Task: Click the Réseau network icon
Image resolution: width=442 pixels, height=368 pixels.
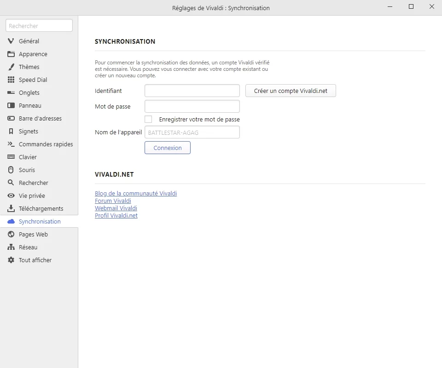Action: tap(11, 247)
